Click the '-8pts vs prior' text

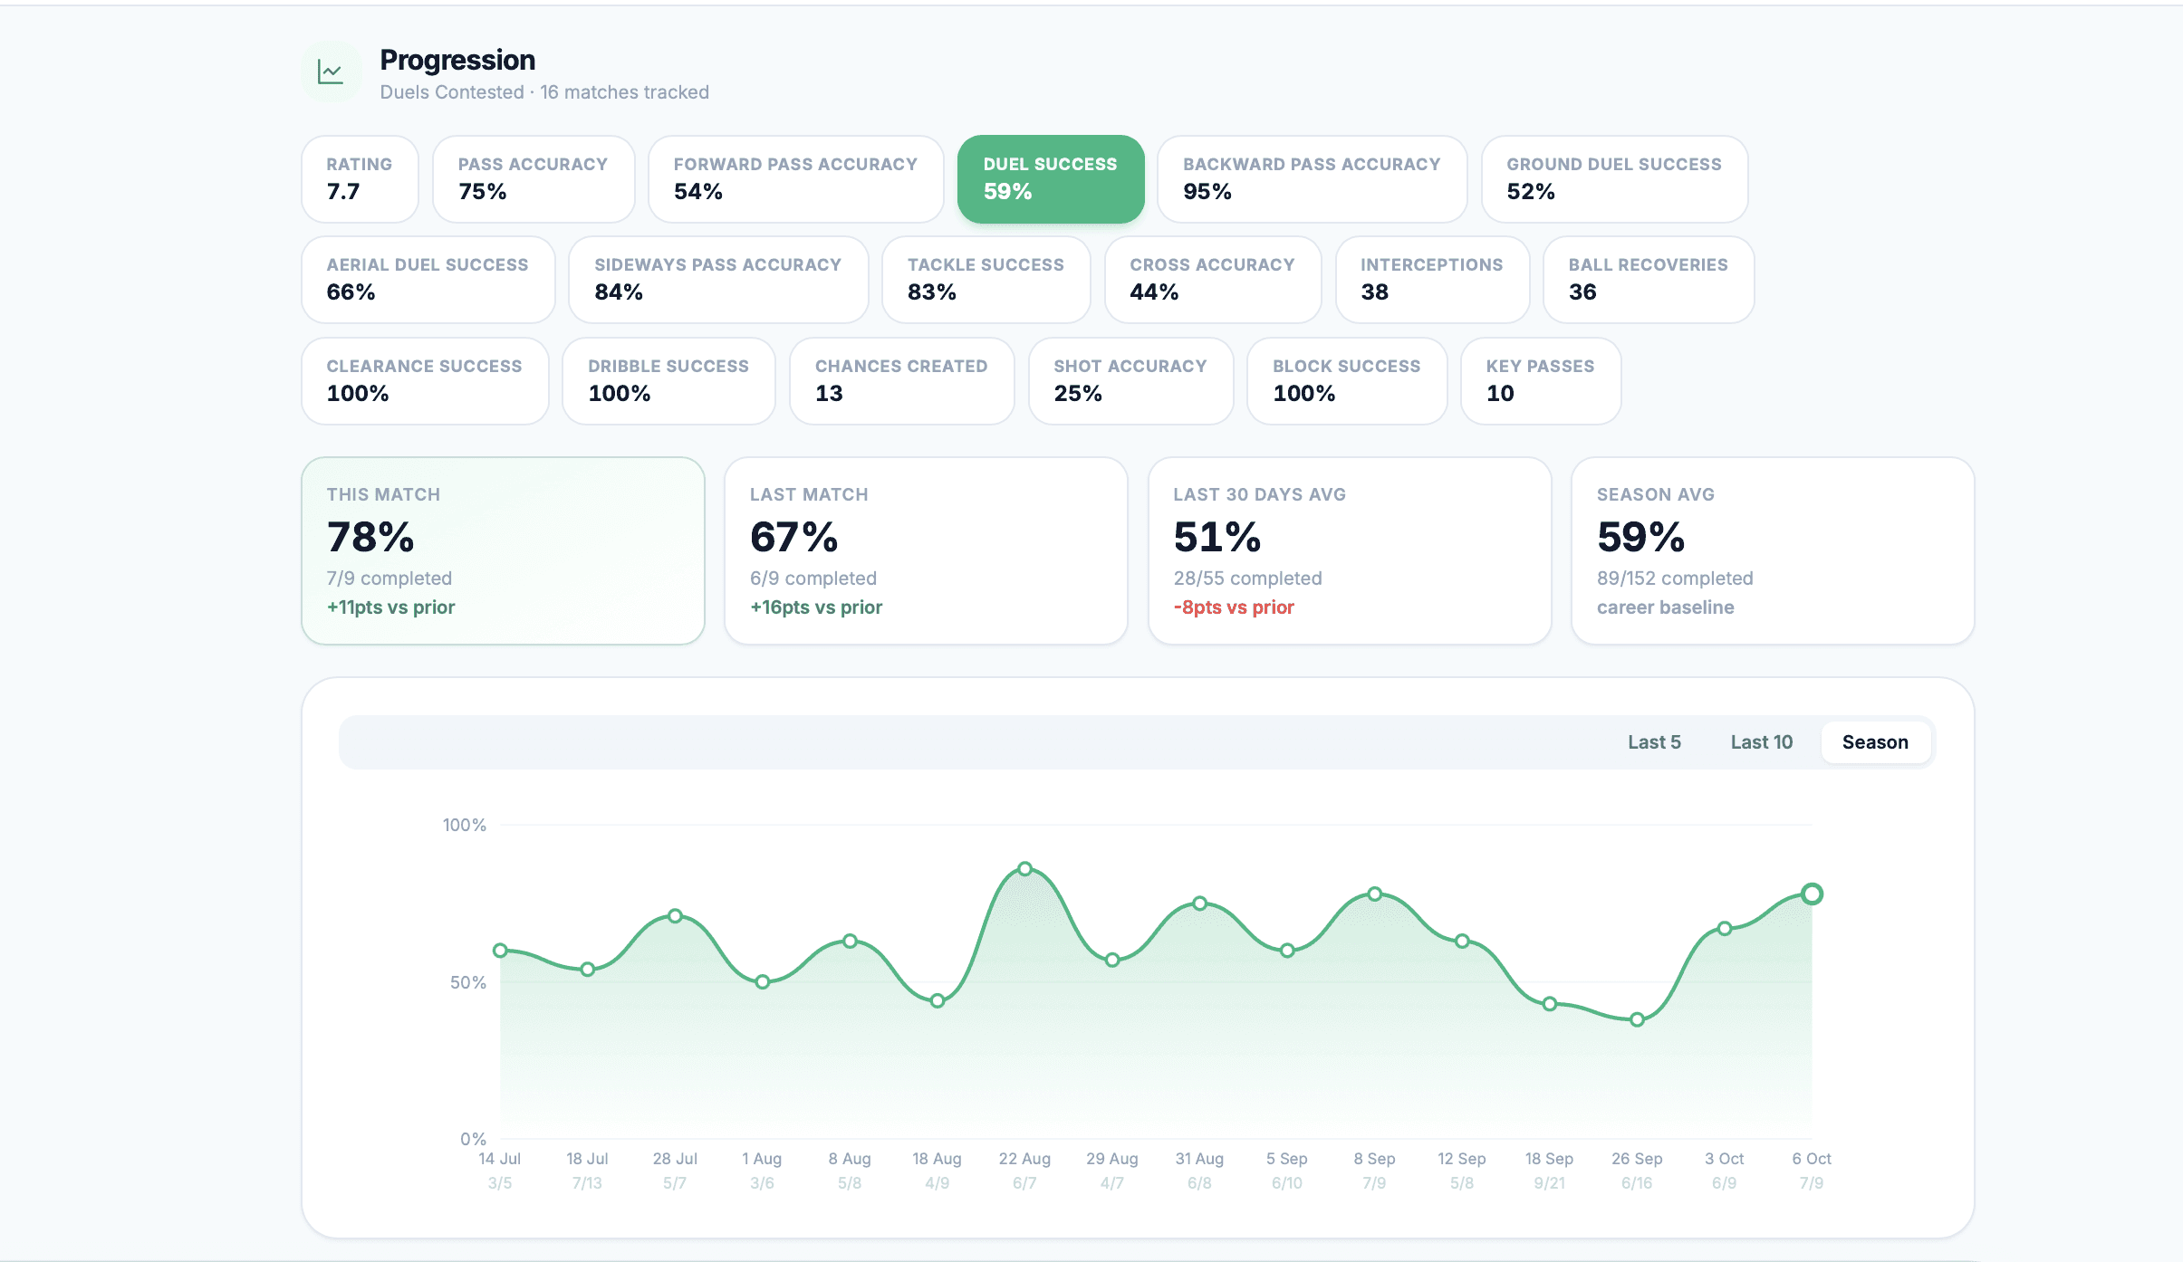(1234, 607)
